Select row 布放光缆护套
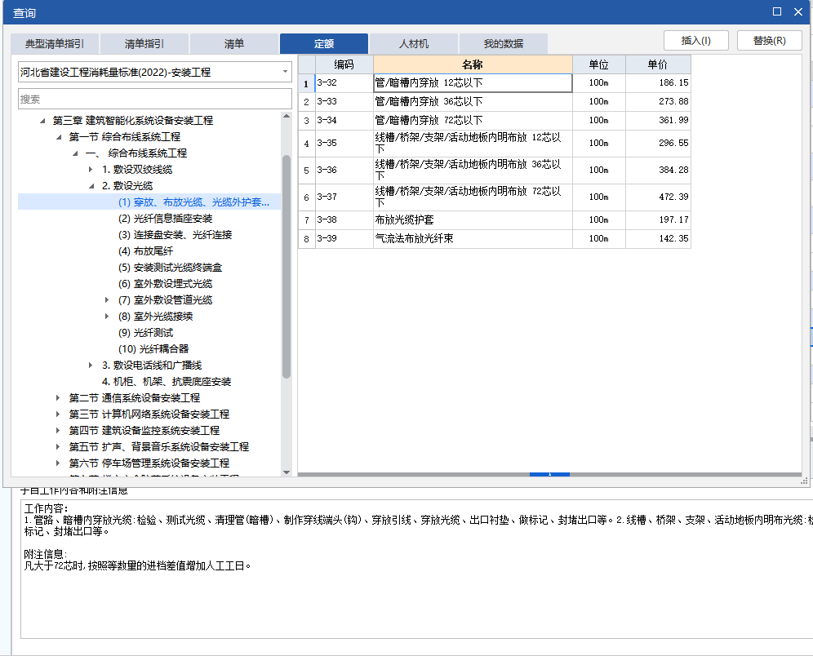Screen dimensions: 813x656 (473, 219)
